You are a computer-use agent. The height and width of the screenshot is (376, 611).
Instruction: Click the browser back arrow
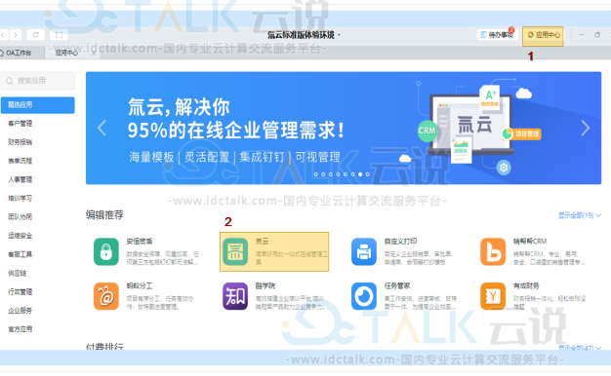3,35
